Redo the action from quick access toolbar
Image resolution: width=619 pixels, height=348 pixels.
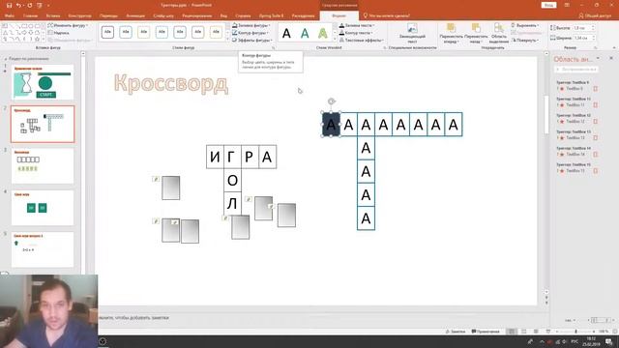click(x=30, y=5)
